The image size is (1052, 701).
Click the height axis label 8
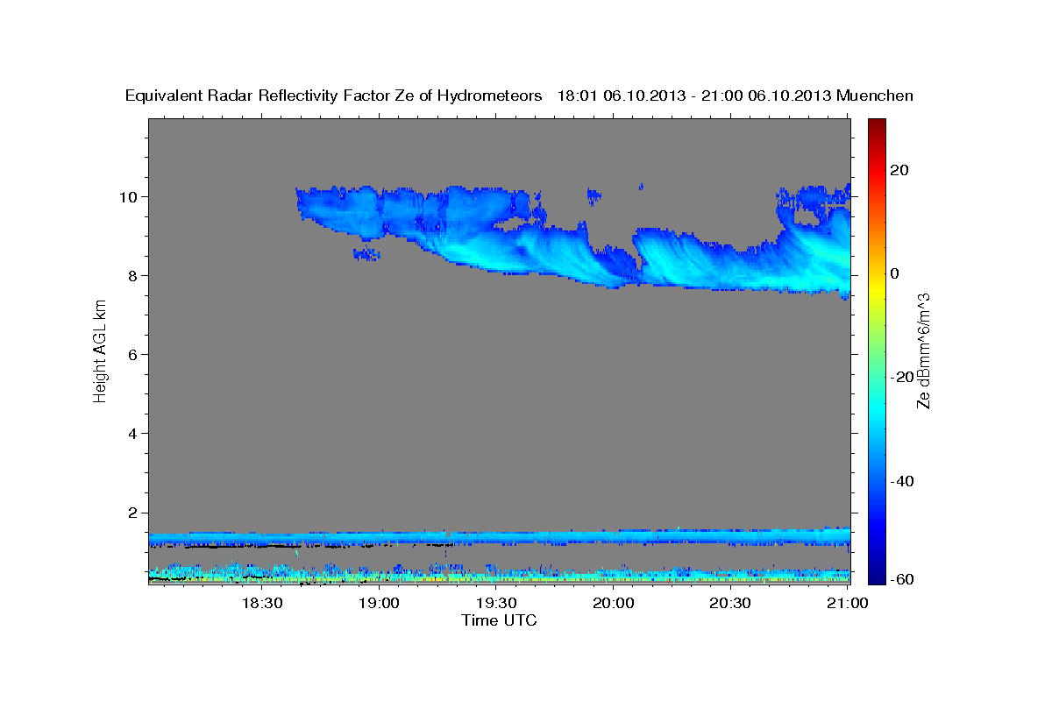pyautogui.click(x=135, y=275)
